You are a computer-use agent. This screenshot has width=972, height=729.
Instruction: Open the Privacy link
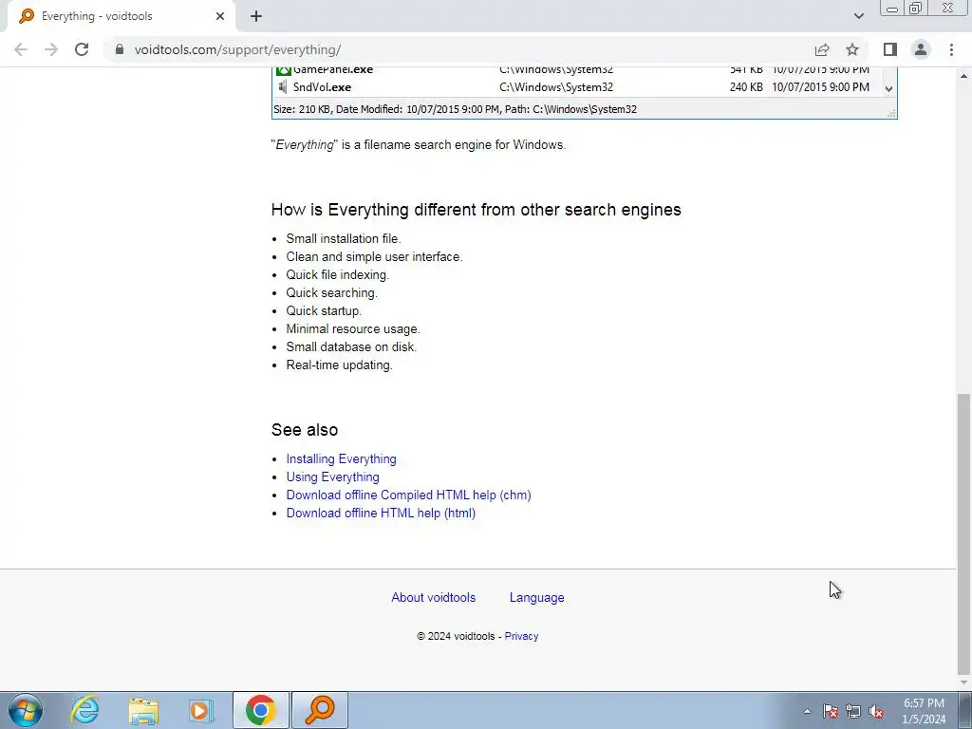pos(521,636)
